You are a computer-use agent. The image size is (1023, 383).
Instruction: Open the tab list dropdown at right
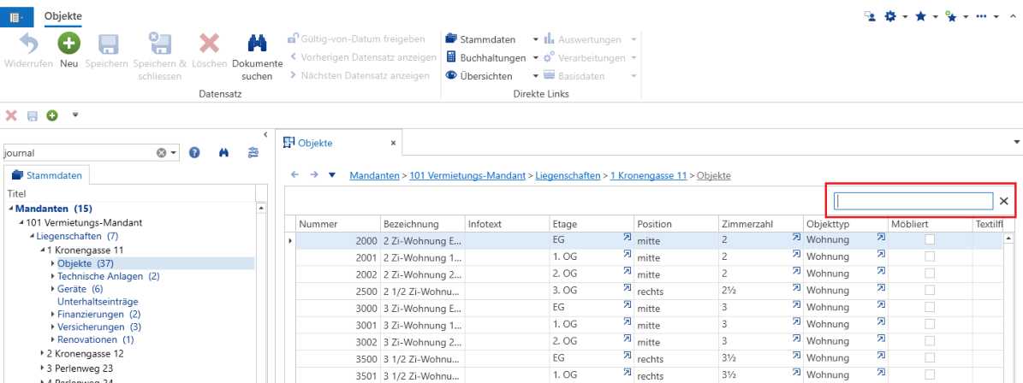point(1016,142)
